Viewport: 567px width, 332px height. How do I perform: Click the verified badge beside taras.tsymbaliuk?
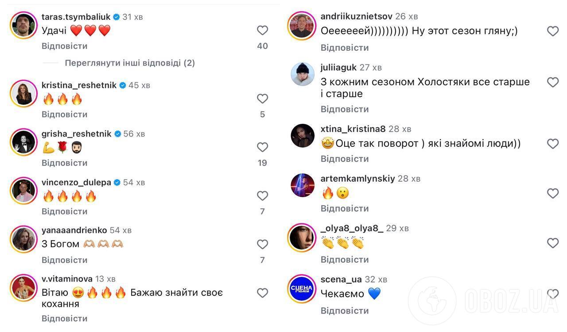116,16
